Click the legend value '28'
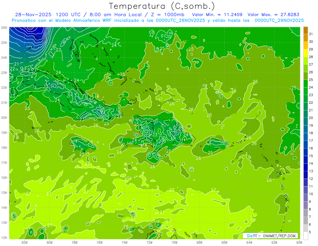Screen dimensions: 318x246 311,57
